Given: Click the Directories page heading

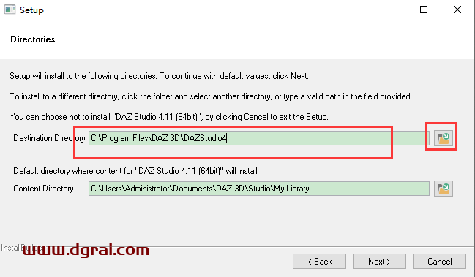Looking at the screenshot, I should (33, 39).
